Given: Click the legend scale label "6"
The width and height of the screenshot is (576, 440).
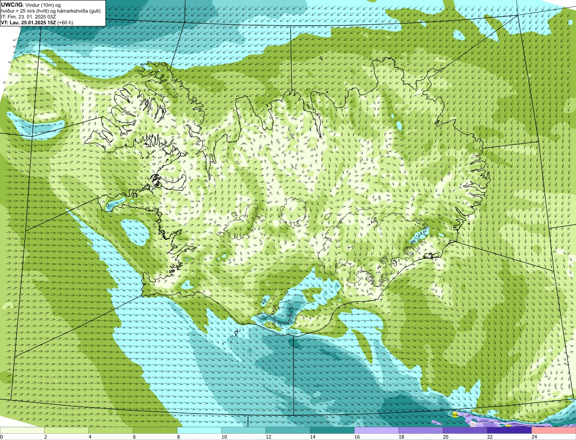Looking at the screenshot, I should pyautogui.click(x=134, y=436).
